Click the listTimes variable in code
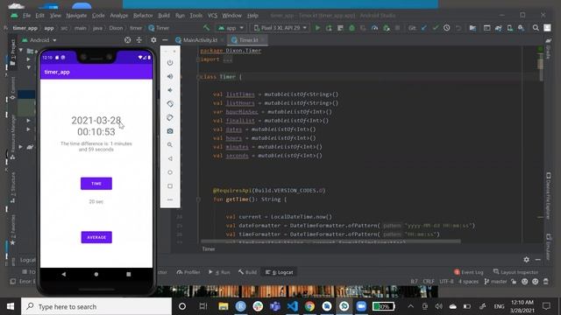The image size is (561, 315). pos(240,94)
